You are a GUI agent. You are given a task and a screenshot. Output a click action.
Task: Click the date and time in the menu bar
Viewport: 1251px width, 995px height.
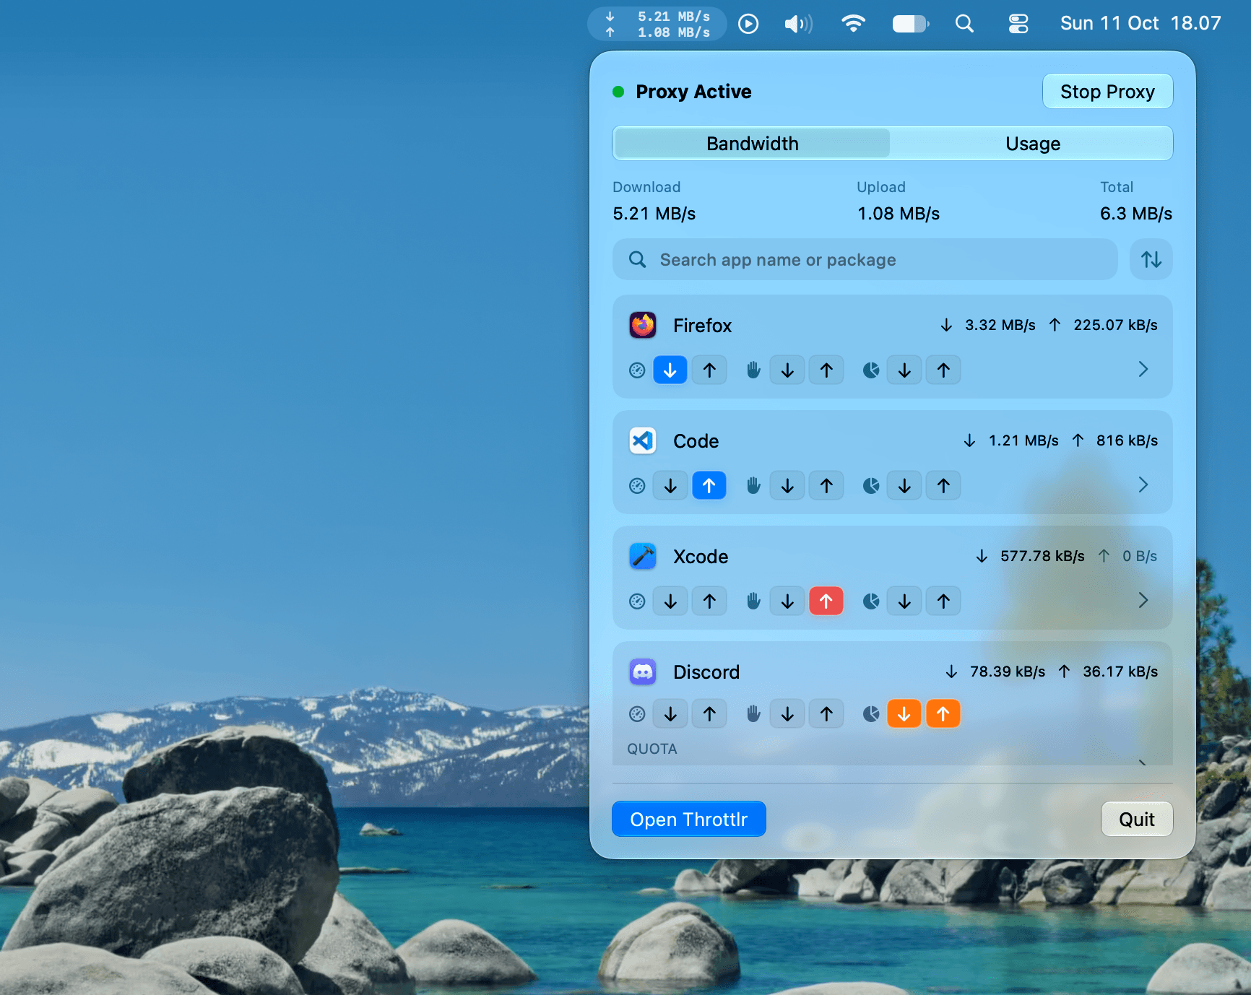[x=1140, y=24]
